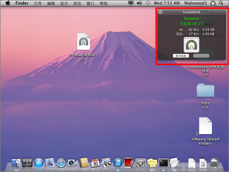Click the 62 B/s inbound rate

coord(194,30)
